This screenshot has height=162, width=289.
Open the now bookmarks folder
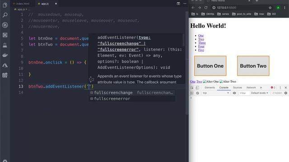coord(259,14)
